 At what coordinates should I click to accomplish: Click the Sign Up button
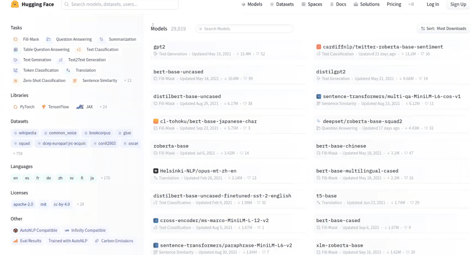tap(458, 4)
